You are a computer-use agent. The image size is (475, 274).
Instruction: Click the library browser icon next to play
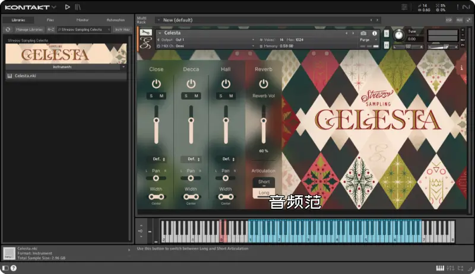(x=78, y=7)
